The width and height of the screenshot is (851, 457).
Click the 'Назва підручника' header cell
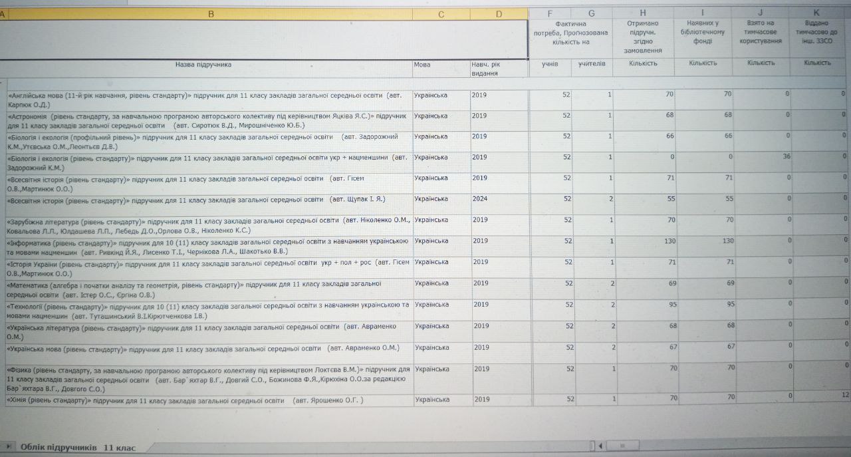coord(203,65)
